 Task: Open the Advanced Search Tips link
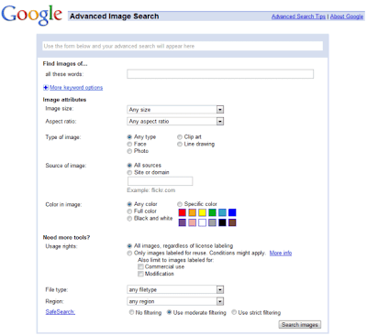pyautogui.click(x=298, y=16)
